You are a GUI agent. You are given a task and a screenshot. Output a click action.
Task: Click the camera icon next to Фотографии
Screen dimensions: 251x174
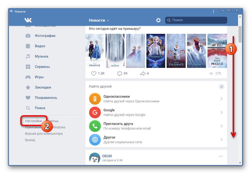[x=28, y=36]
